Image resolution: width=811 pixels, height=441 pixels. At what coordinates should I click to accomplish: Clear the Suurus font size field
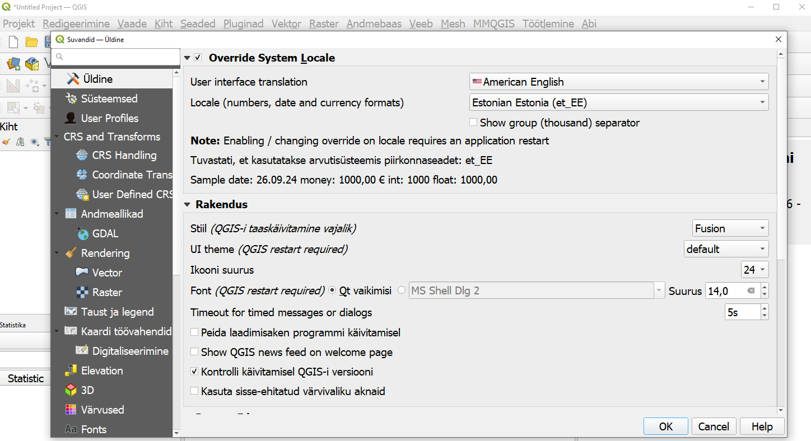751,290
